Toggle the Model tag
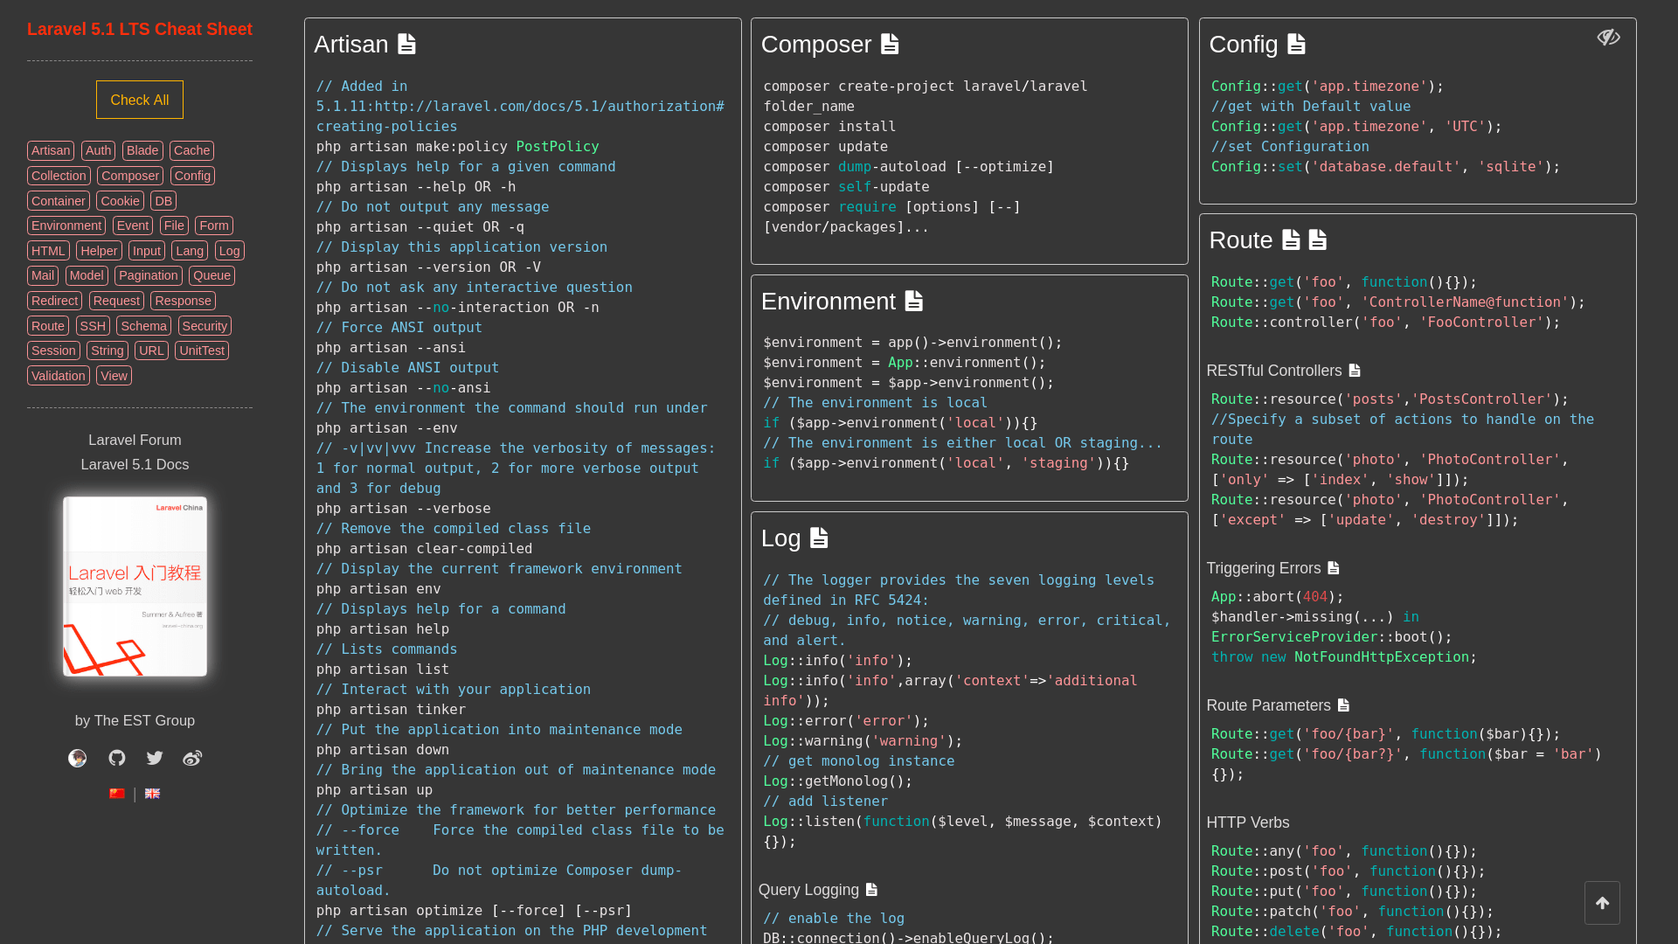The image size is (1678, 944). 87,275
